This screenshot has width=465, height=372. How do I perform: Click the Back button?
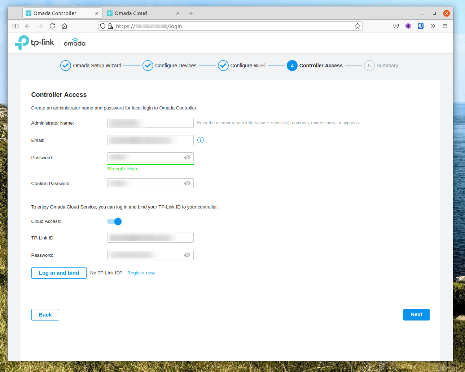tap(45, 315)
